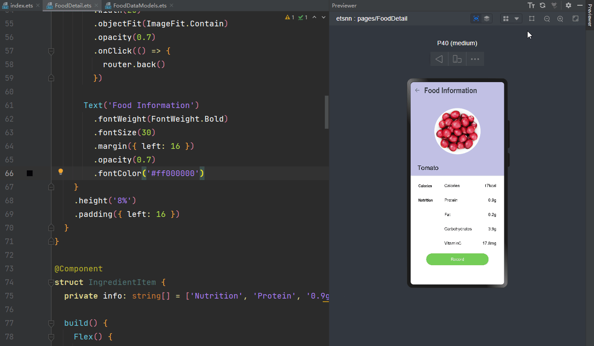This screenshot has width=594, height=346.
Task: Zoom out the preview
Action: click(x=547, y=19)
